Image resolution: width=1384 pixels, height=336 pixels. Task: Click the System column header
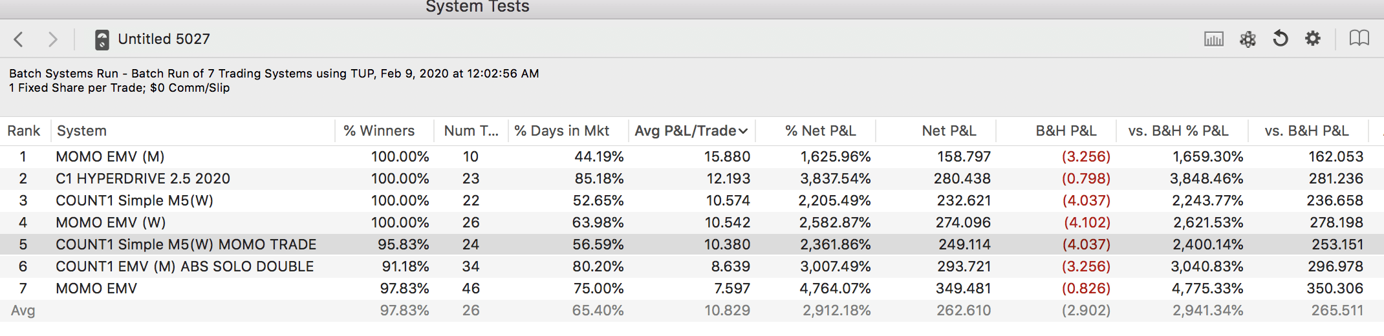[x=81, y=131]
